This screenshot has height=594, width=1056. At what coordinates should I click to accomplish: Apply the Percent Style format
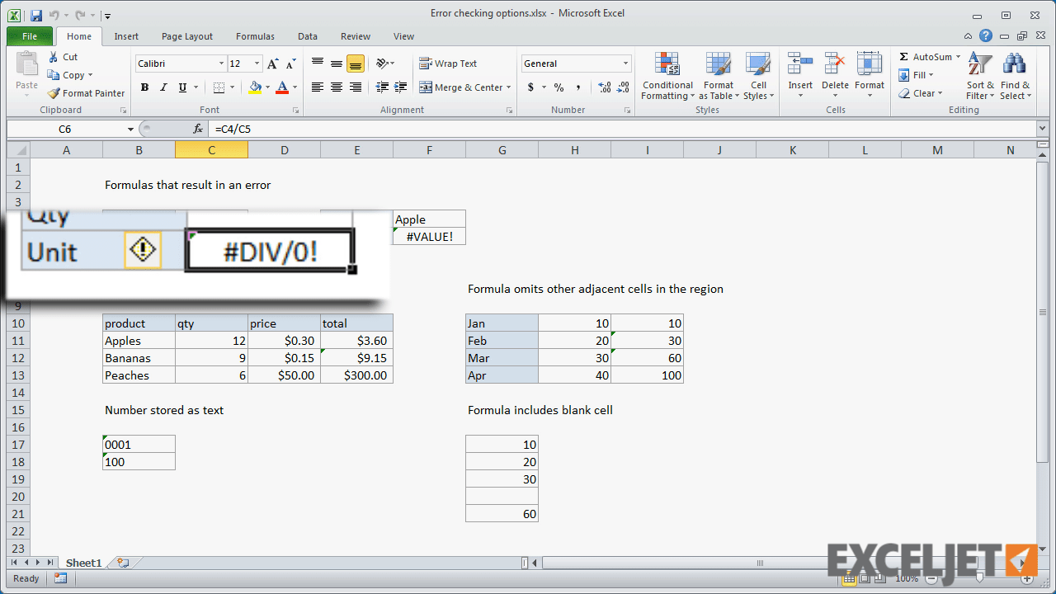coord(558,86)
